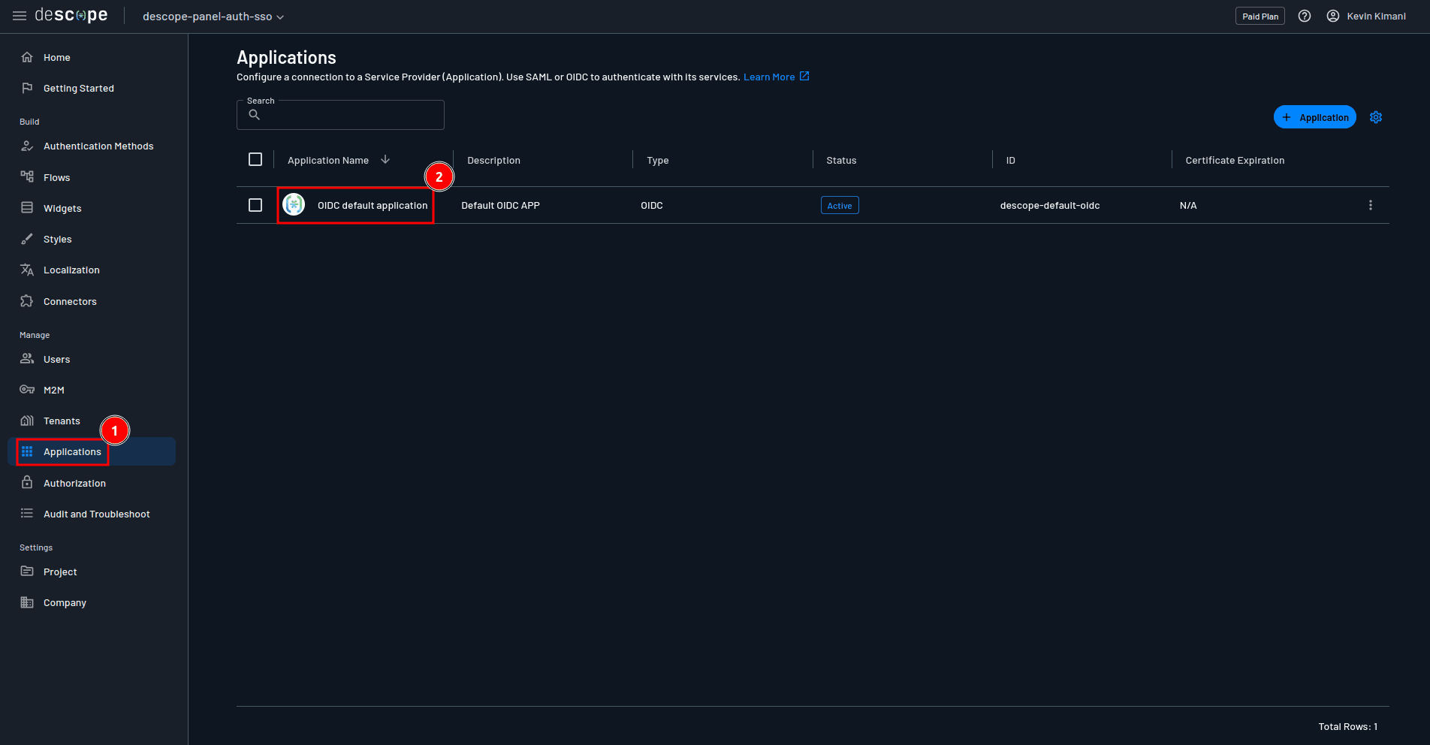Click the Active status badge
1430x745 pixels.
coord(839,204)
